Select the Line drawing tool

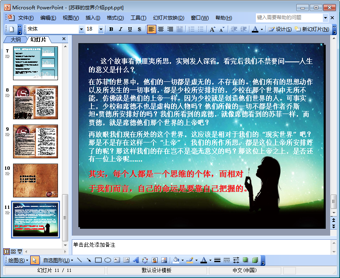click(79, 260)
